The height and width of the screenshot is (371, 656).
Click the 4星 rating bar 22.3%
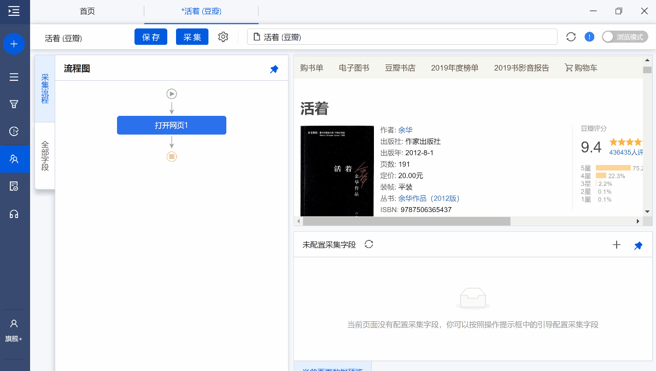pos(601,176)
